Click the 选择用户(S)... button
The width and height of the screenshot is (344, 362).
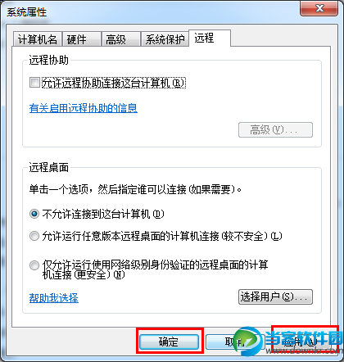coord(275,296)
